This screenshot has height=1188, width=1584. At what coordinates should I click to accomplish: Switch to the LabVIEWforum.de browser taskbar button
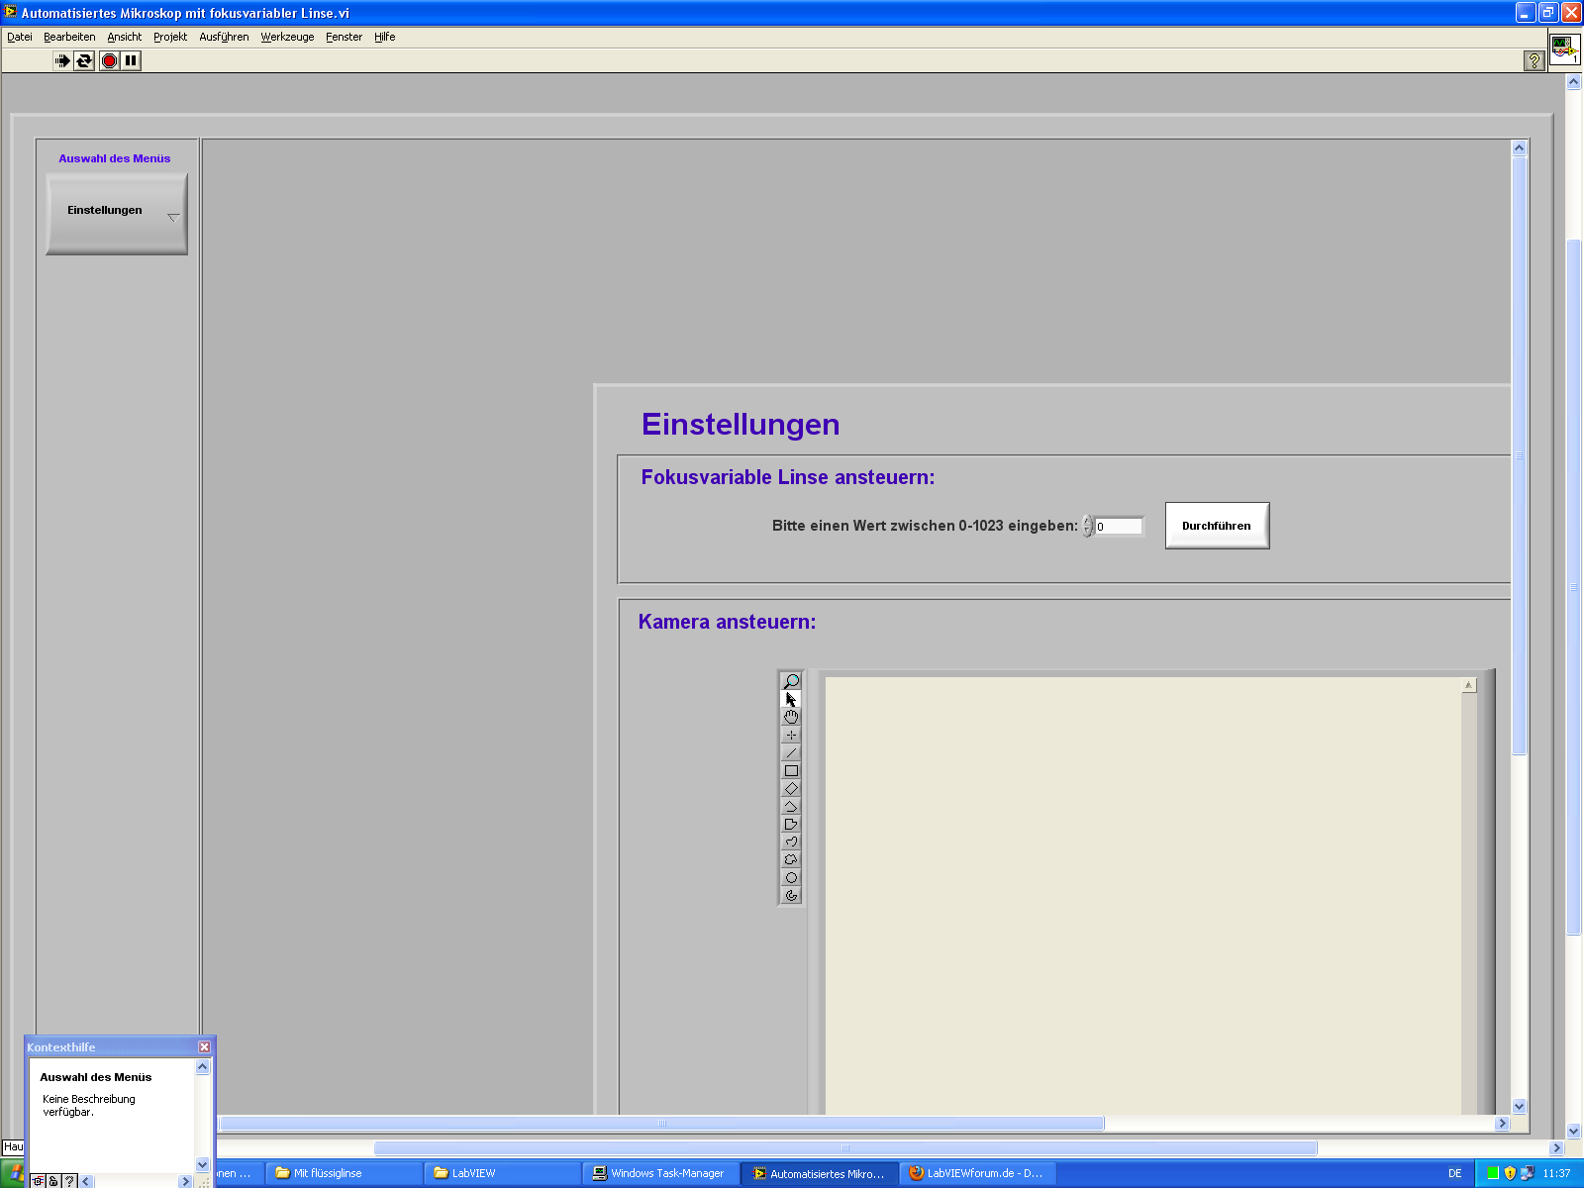point(978,1173)
